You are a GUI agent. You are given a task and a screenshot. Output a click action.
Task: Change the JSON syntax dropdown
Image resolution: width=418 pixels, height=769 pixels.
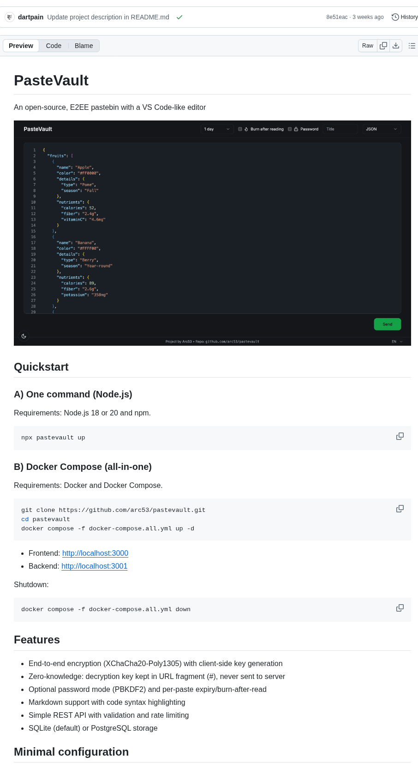[x=381, y=129]
